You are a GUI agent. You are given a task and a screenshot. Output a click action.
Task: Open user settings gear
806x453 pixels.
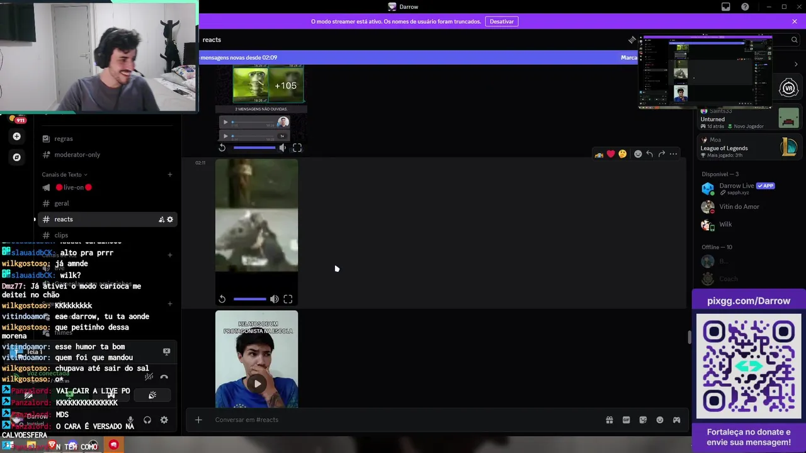click(164, 420)
